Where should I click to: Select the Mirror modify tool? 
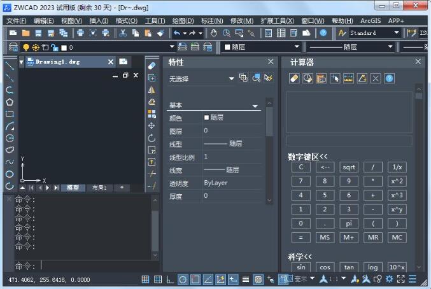click(x=152, y=90)
